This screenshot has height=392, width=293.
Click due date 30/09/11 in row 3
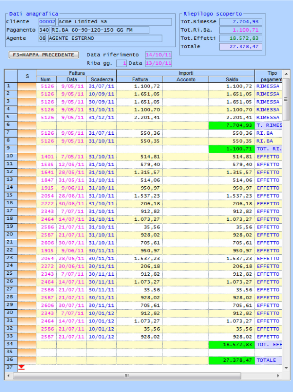click(x=102, y=102)
